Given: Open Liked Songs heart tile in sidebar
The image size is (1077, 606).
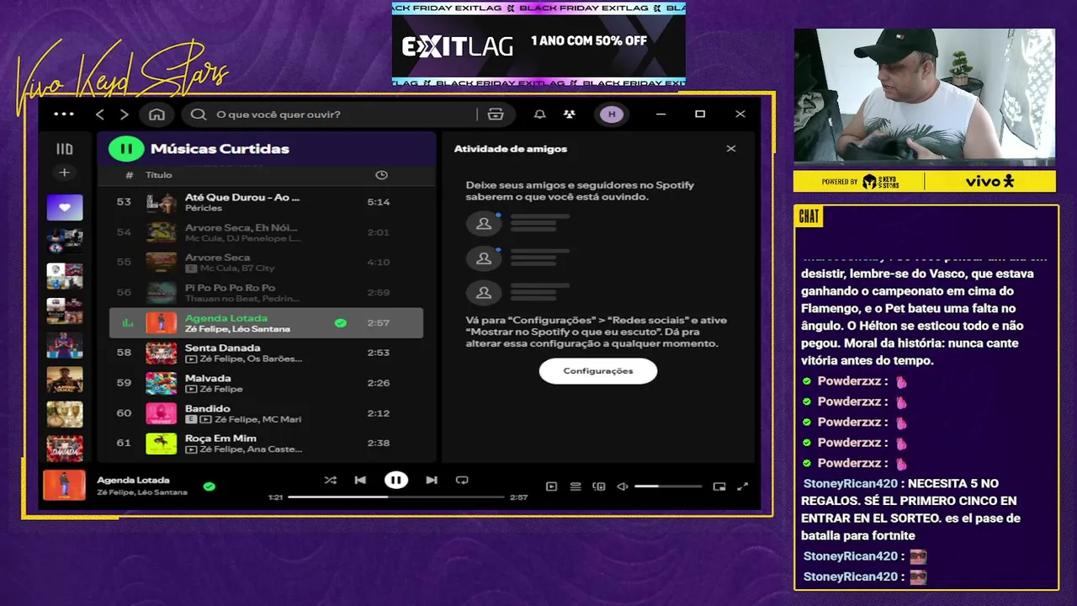Looking at the screenshot, I should pos(65,207).
